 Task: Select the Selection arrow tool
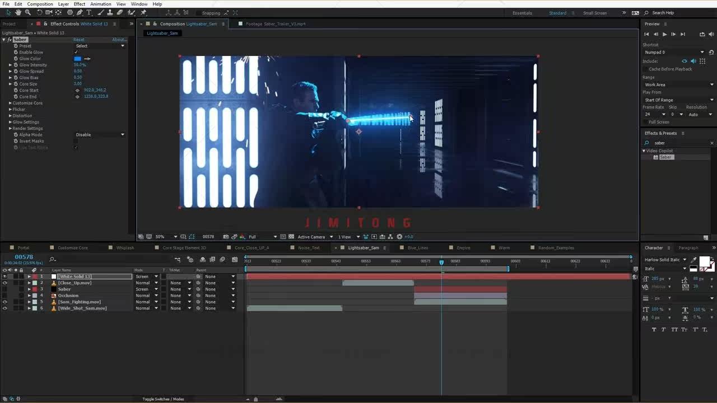pos(8,12)
